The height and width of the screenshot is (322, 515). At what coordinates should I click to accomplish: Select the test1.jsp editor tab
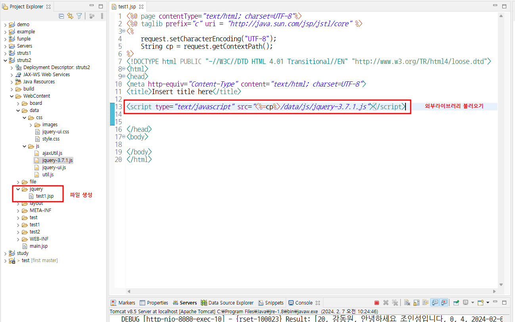128,7
